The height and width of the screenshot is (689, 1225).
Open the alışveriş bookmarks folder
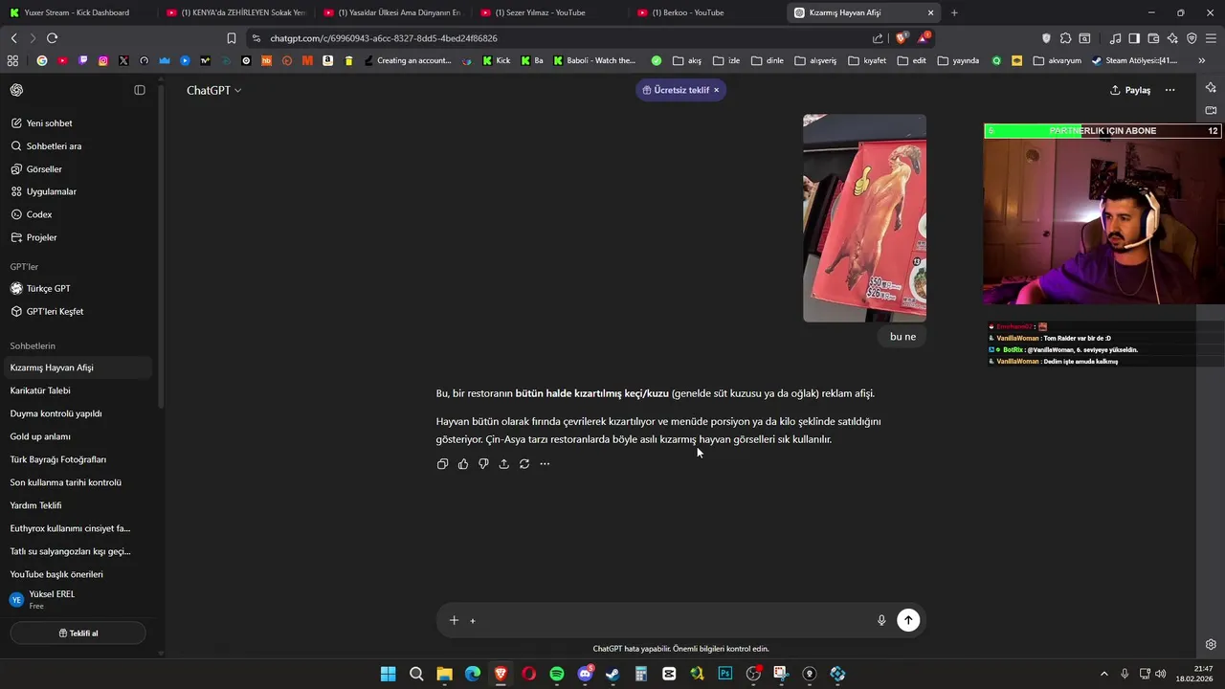(815, 60)
